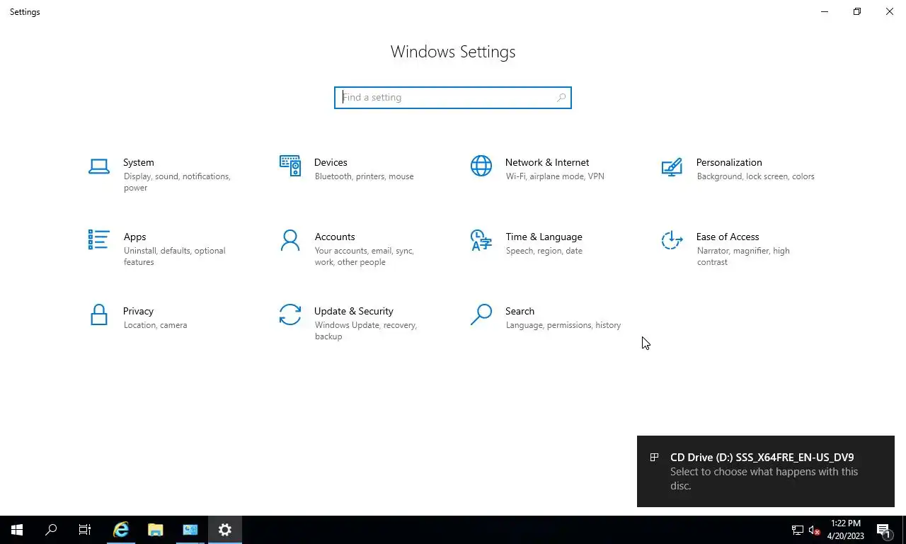Click the taskbar clock showing 1:22 PM
The width and height of the screenshot is (906, 544).
click(x=845, y=530)
